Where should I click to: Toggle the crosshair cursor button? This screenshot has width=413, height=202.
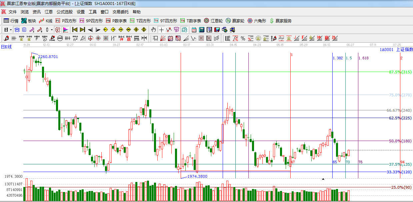pyautogui.click(x=161, y=30)
